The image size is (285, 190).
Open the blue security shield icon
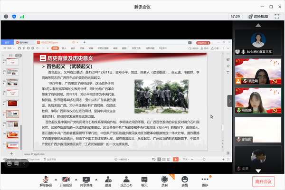tap(14, 17)
